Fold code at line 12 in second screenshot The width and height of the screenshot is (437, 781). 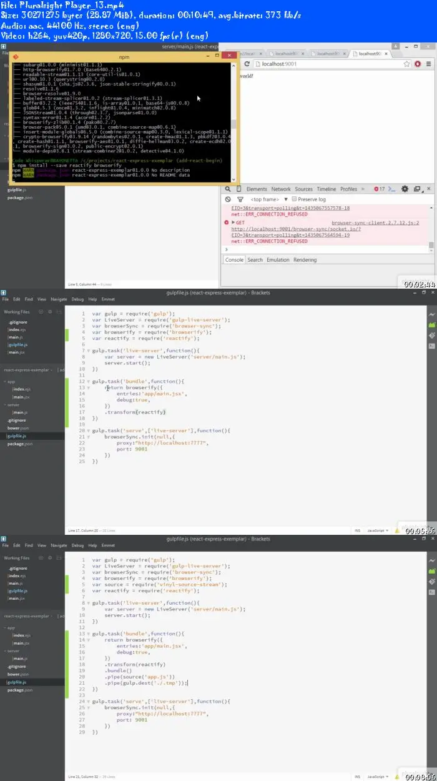[88, 381]
